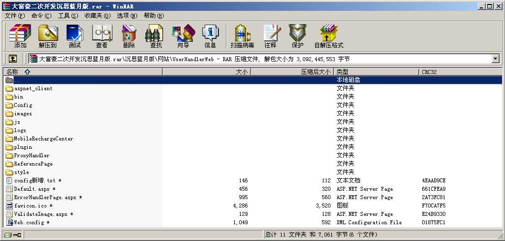Select the Web.config file icon
The width and height of the screenshot is (505, 241).
10,222
